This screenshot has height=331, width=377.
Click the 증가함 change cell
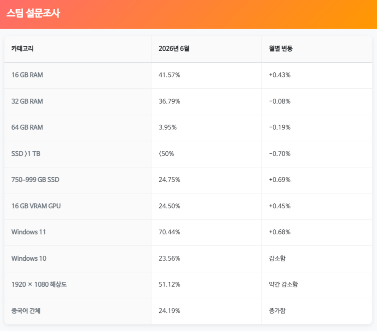pyautogui.click(x=277, y=311)
